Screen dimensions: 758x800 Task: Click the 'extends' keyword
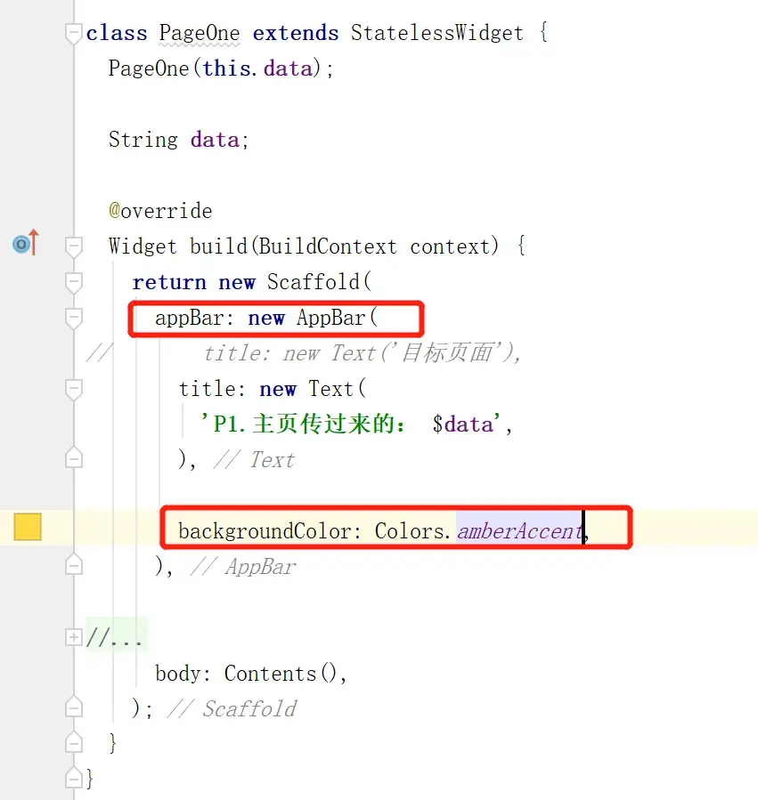tap(295, 33)
